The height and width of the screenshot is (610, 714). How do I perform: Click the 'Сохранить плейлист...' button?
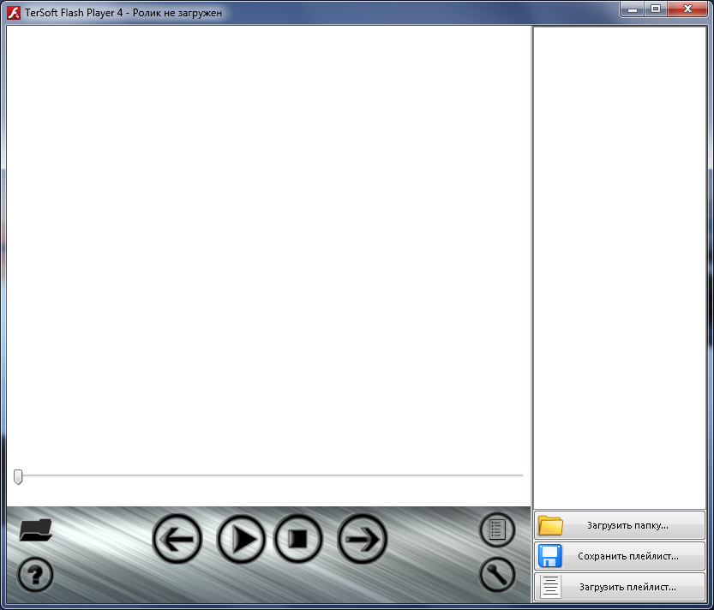coord(620,556)
